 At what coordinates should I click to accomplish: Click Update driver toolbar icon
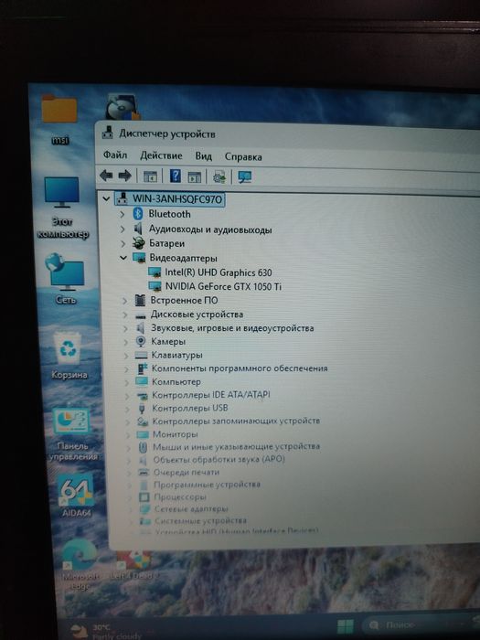coord(219,176)
